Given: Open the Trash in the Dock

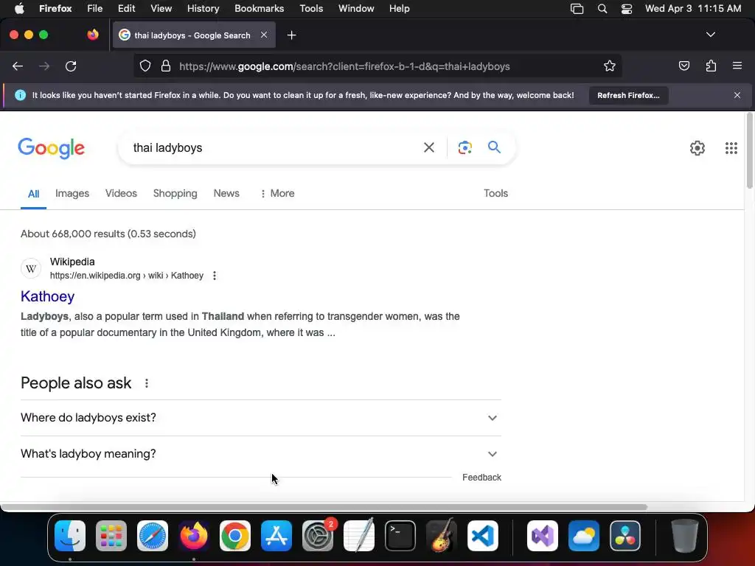Looking at the screenshot, I should [684, 536].
